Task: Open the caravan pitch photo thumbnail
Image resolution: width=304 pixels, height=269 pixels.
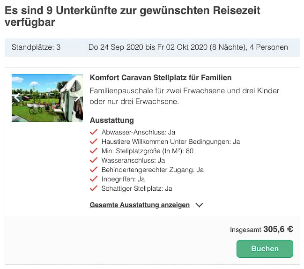Action: click(x=47, y=97)
